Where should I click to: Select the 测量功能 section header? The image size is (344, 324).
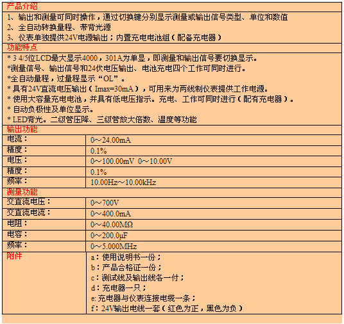(22, 192)
